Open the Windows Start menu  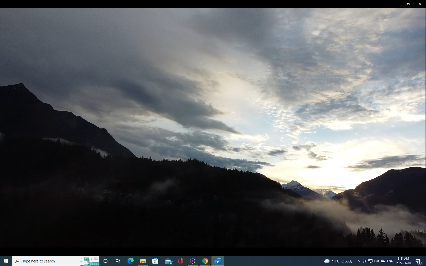6,261
